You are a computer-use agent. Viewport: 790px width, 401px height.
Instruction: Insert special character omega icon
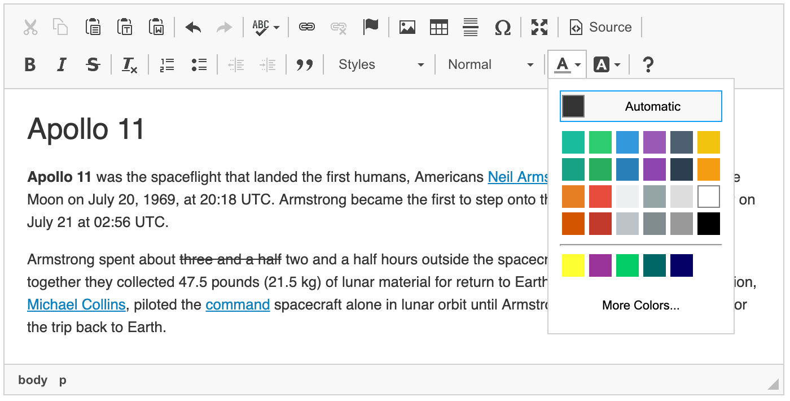click(502, 27)
